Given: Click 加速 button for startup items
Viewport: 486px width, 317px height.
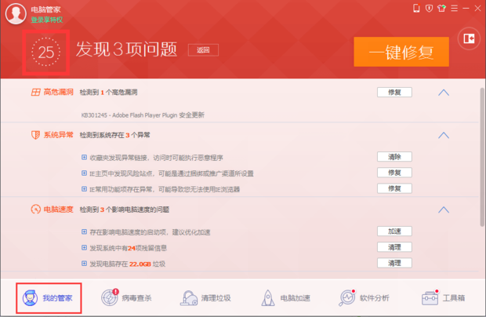Looking at the screenshot, I should pos(394,231).
